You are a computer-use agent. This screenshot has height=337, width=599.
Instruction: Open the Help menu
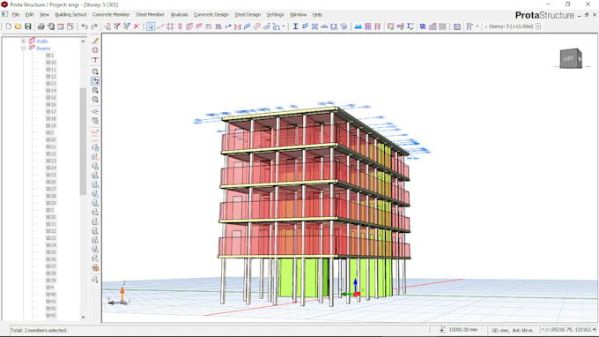(x=317, y=14)
